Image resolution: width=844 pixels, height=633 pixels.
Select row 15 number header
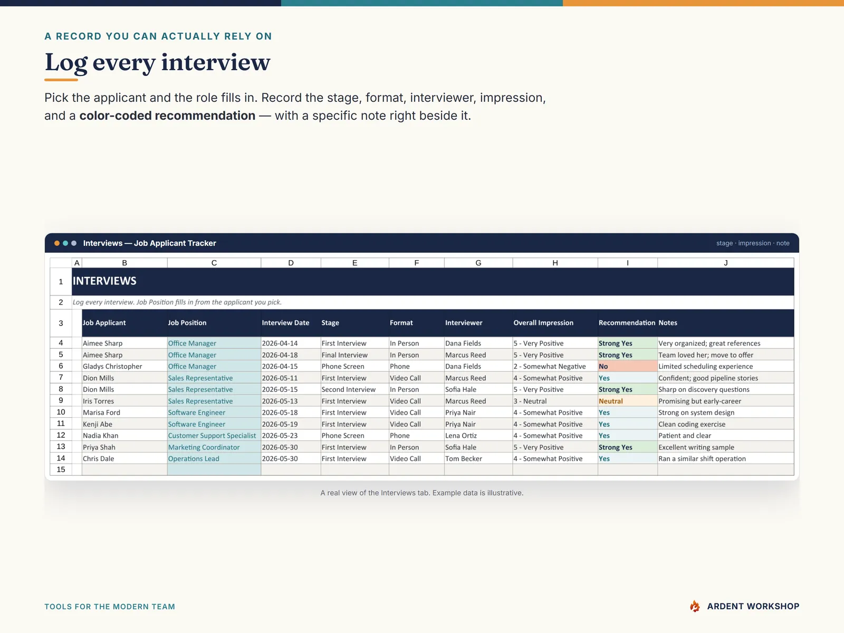click(x=61, y=469)
